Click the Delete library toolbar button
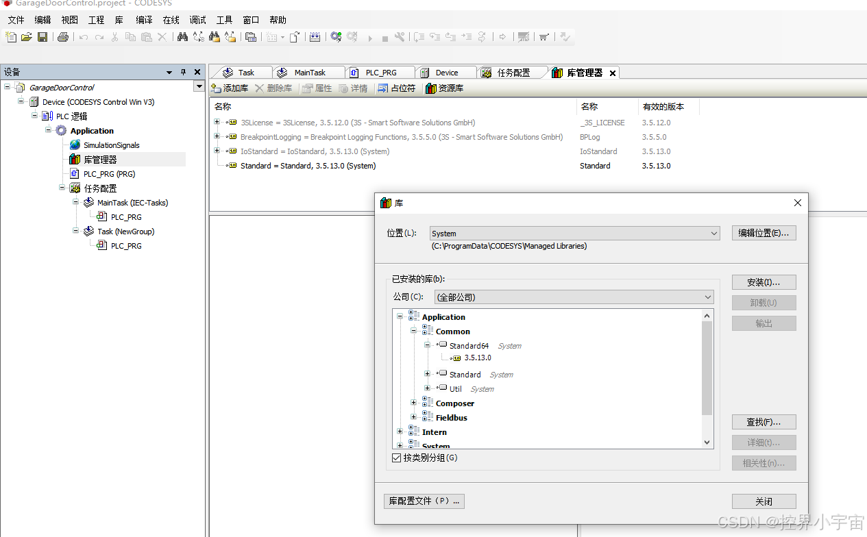Image resolution: width=867 pixels, height=537 pixels. [x=273, y=88]
